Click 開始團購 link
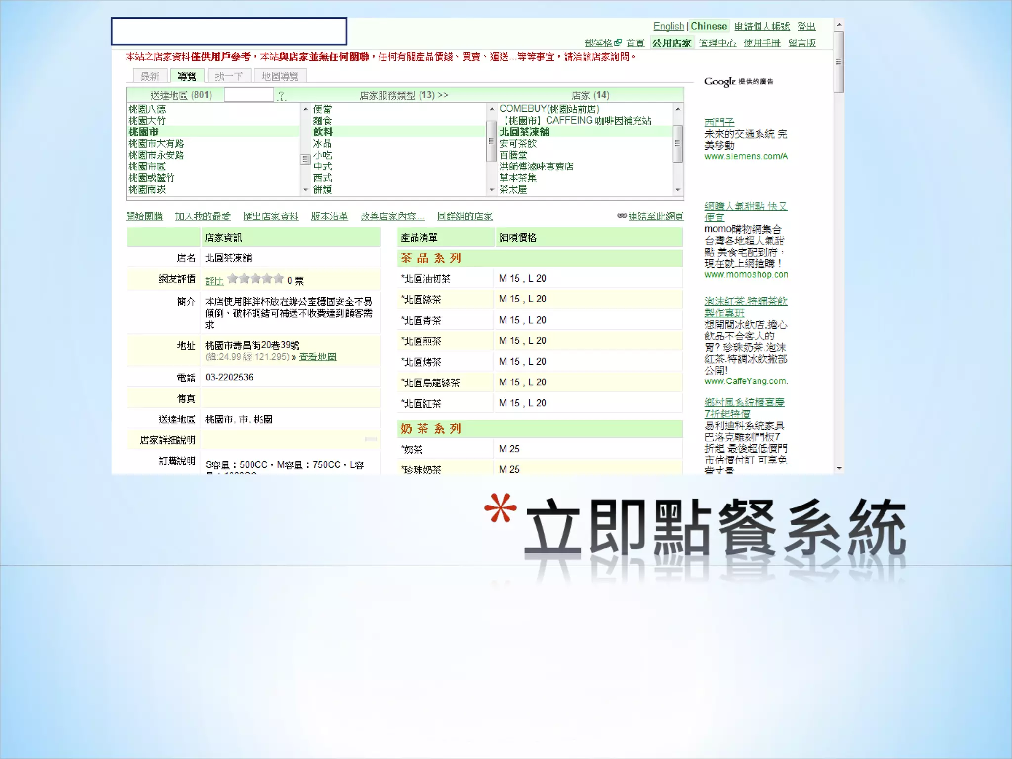Viewport: 1012px width, 759px height. pyautogui.click(x=144, y=216)
